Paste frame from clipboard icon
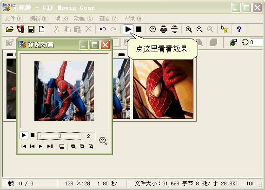 tap(78, 29)
